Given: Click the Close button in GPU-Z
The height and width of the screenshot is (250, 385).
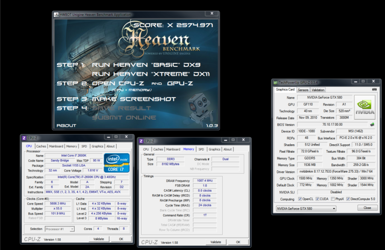Looking at the screenshot, I should pos(367,208).
